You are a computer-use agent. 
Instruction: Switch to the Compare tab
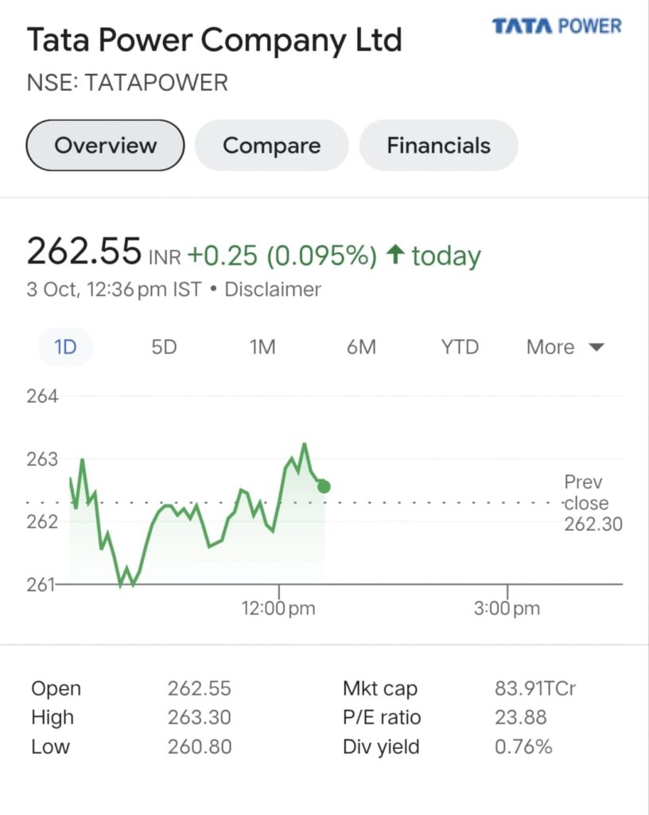pyautogui.click(x=271, y=145)
